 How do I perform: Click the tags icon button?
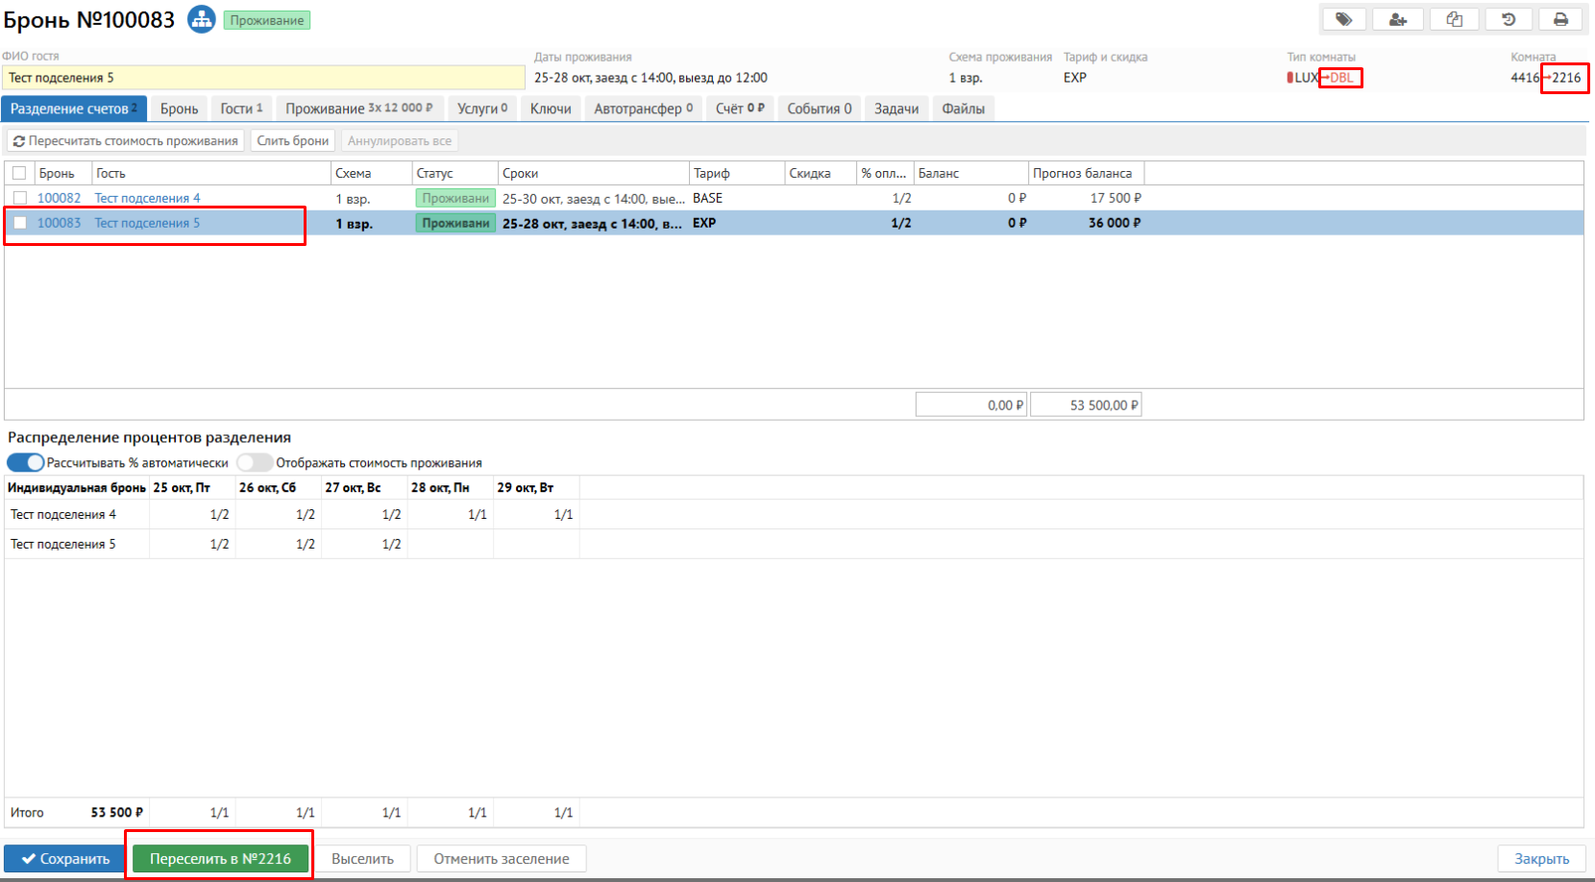coord(1344,19)
